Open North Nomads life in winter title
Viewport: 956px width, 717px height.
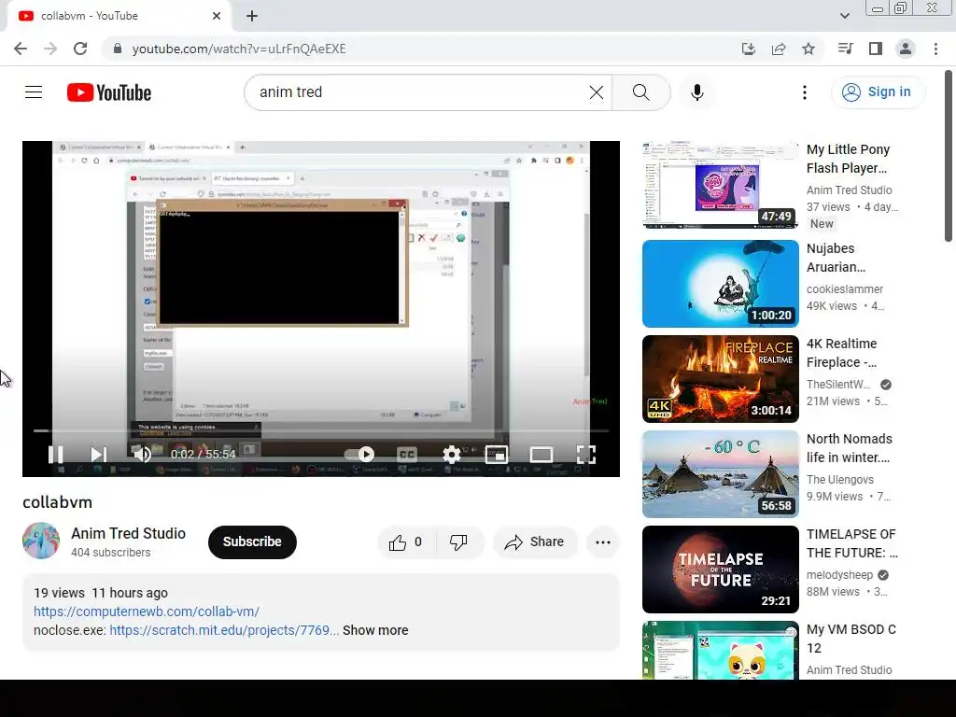pos(850,448)
